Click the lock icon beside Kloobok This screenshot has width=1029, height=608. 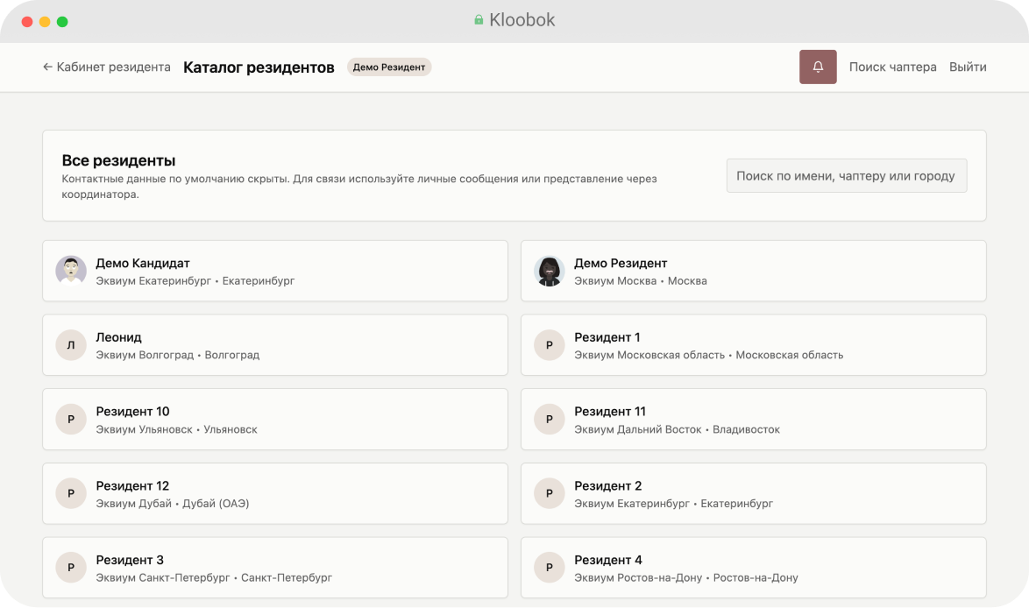click(x=479, y=20)
